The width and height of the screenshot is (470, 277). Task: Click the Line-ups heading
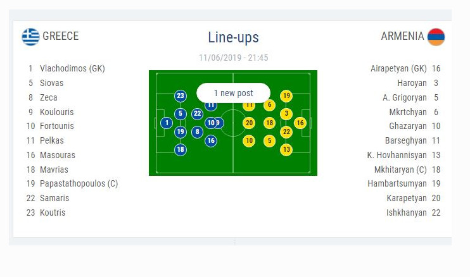[234, 38]
